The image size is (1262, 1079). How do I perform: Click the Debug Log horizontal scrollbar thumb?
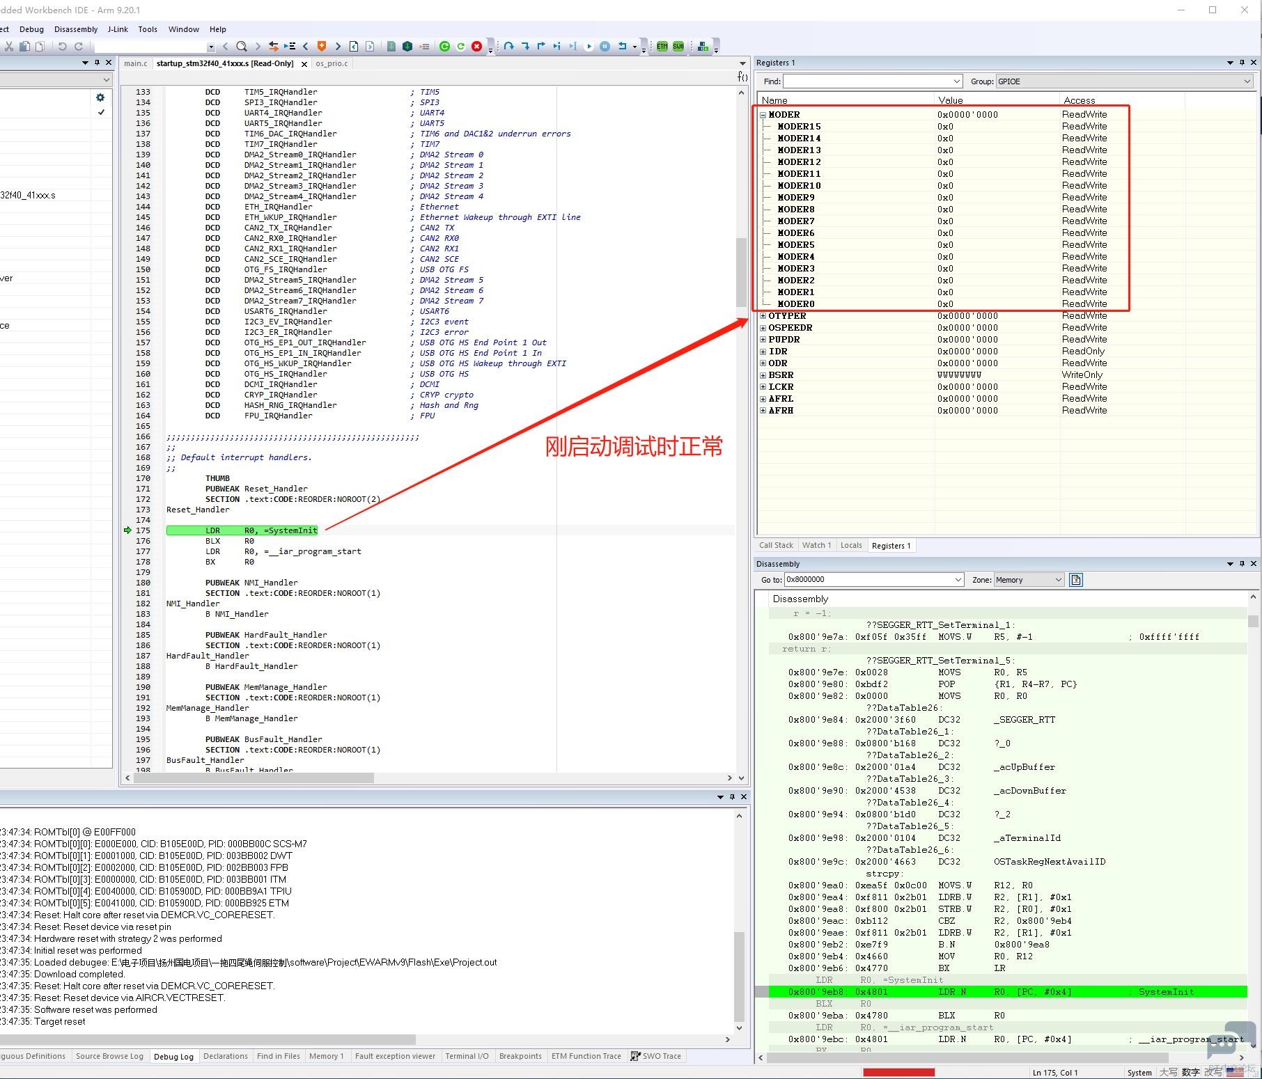click(x=208, y=1039)
